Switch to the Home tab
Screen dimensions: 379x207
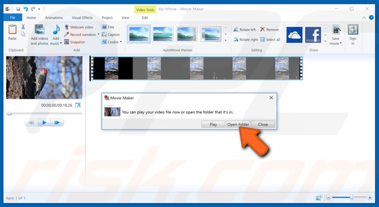pyautogui.click(x=31, y=18)
